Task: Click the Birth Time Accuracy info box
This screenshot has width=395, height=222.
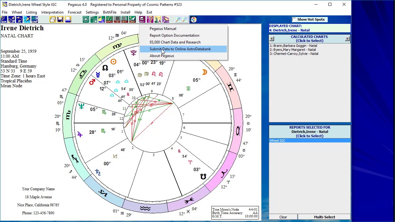Action: 235,213
